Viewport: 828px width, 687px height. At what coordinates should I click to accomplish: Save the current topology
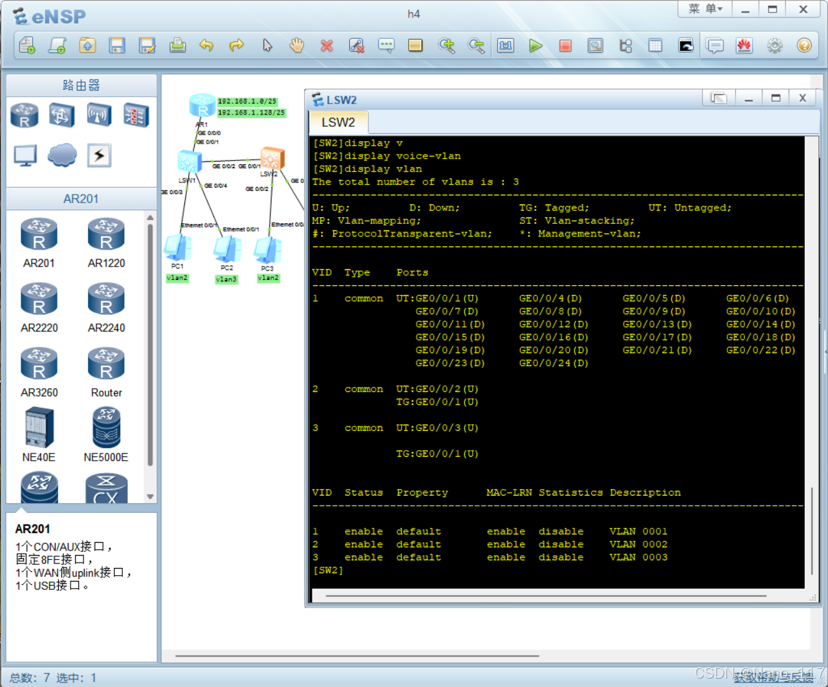pyautogui.click(x=117, y=45)
